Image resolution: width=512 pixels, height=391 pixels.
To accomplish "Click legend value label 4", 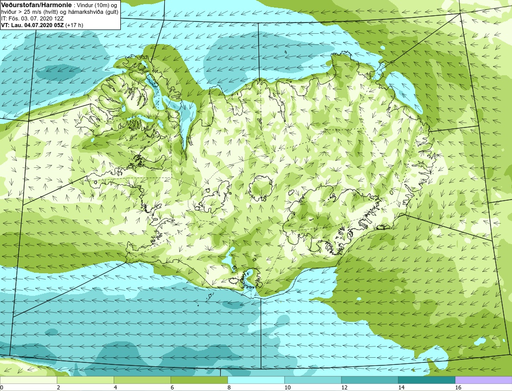I will (115, 387).
